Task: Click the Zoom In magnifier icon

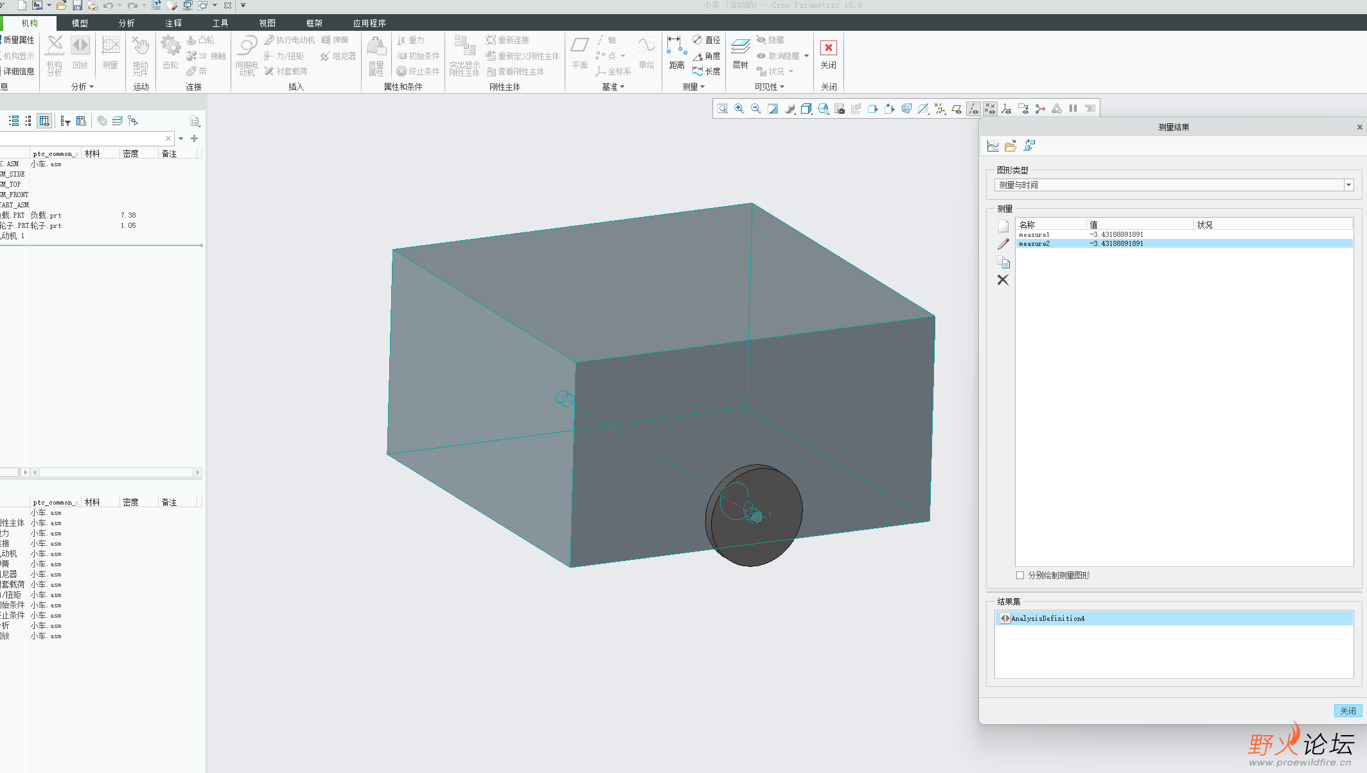Action: pyautogui.click(x=739, y=109)
